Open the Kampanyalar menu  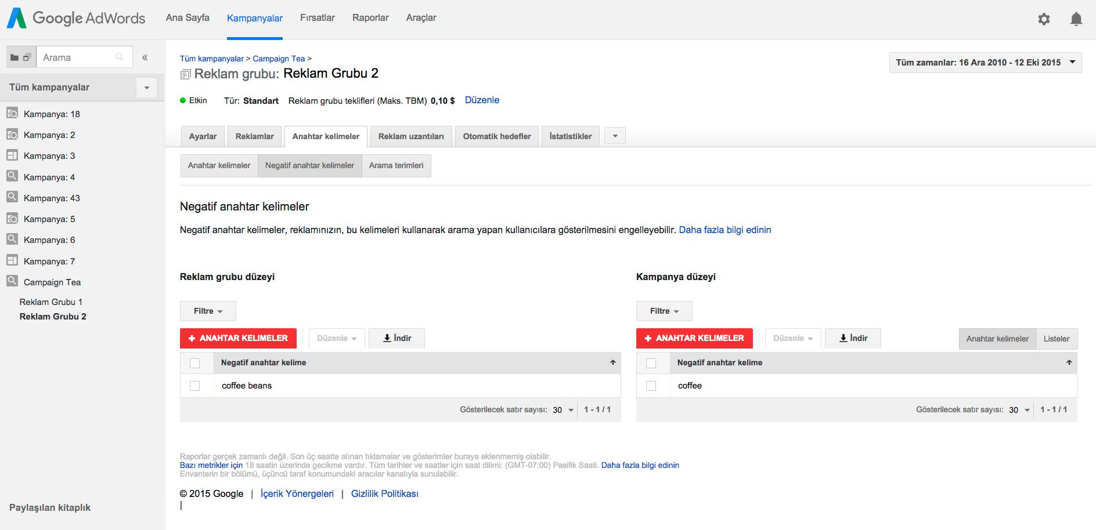pyautogui.click(x=254, y=18)
